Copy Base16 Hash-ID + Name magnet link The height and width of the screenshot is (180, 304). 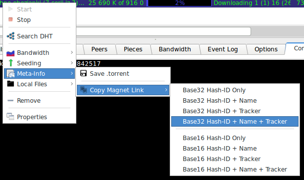coord(235,149)
